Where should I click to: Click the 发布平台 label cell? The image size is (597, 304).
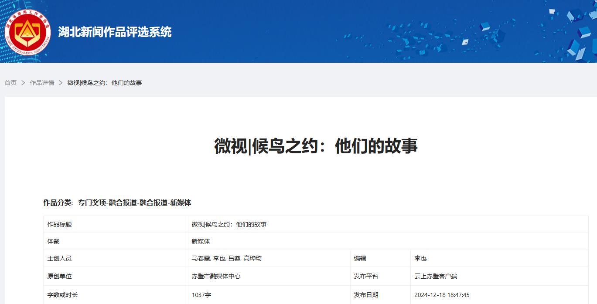tap(366, 276)
